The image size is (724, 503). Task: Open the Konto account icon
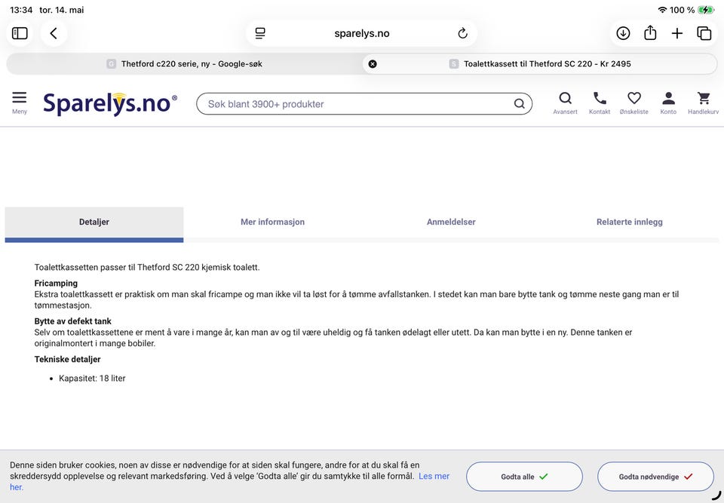pos(668,103)
